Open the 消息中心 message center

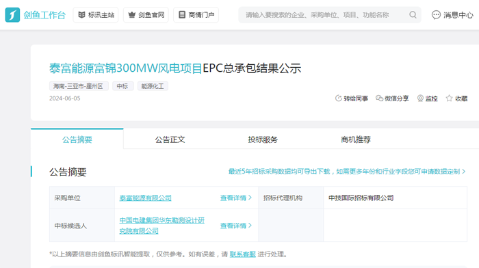pos(452,14)
